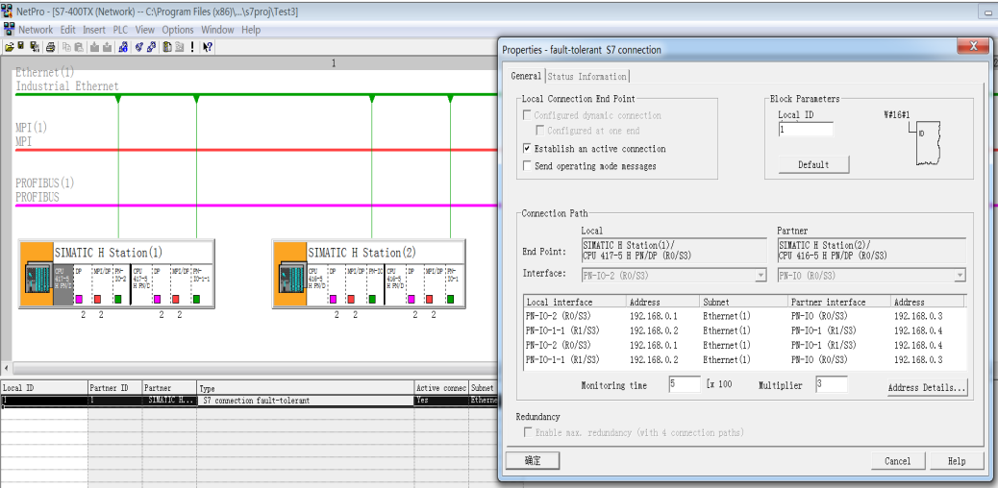The image size is (998, 488).
Task: Select green PN-IO-1-1 interface in Station(1)
Action: click(197, 299)
